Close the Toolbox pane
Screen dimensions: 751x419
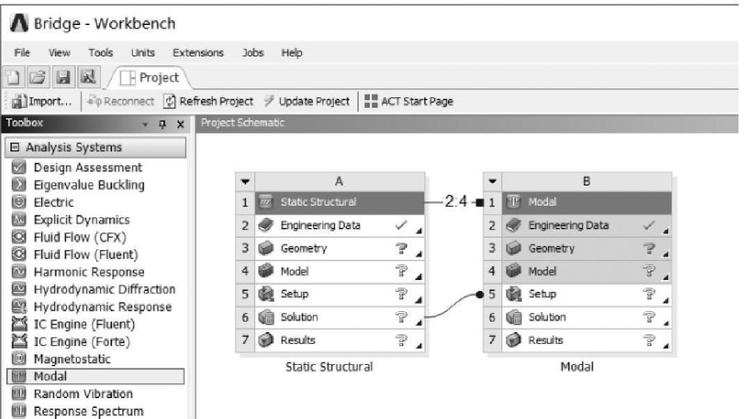point(179,124)
